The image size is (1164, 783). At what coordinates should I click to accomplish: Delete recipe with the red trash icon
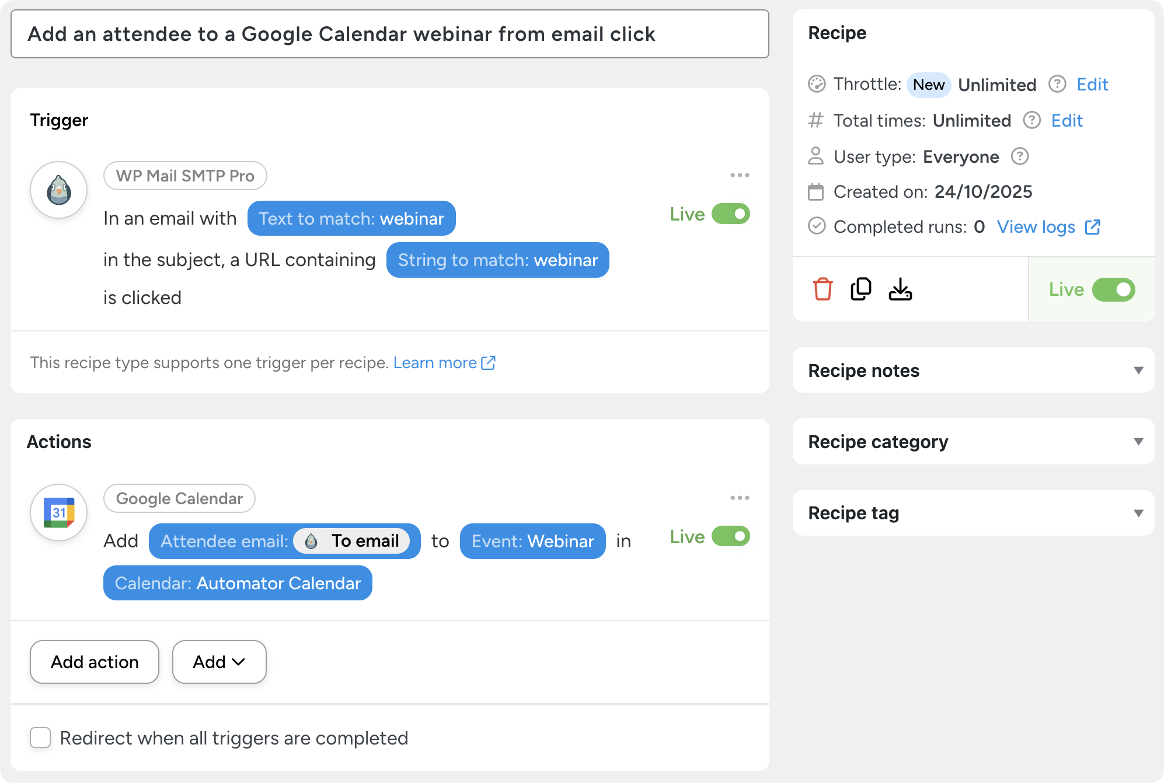pyautogui.click(x=823, y=289)
